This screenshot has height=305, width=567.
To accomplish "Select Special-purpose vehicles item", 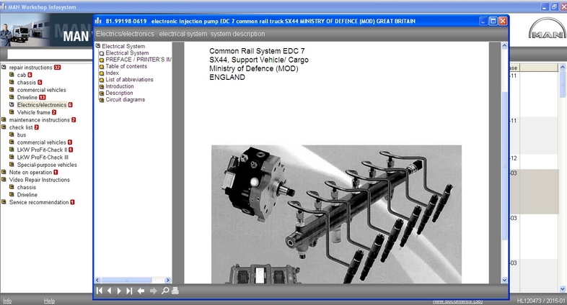I will coord(47,165).
